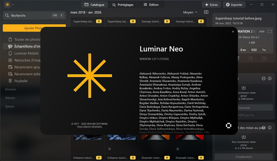Image resolution: width=277 pixels, height=161 pixels.
Task: Open the Luminar star logo menu top-left
Action: (x=7, y=5)
